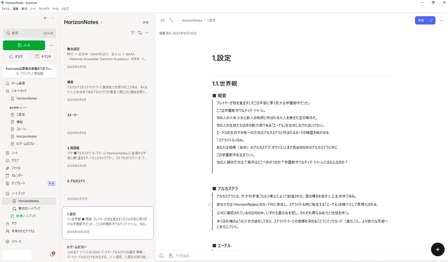The width and height of the screenshot is (448, 262).
Task: Open the AI assistant sparkle button
Action: pos(438,249)
